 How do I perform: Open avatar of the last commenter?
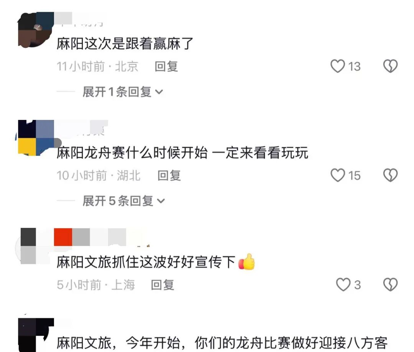(36, 335)
